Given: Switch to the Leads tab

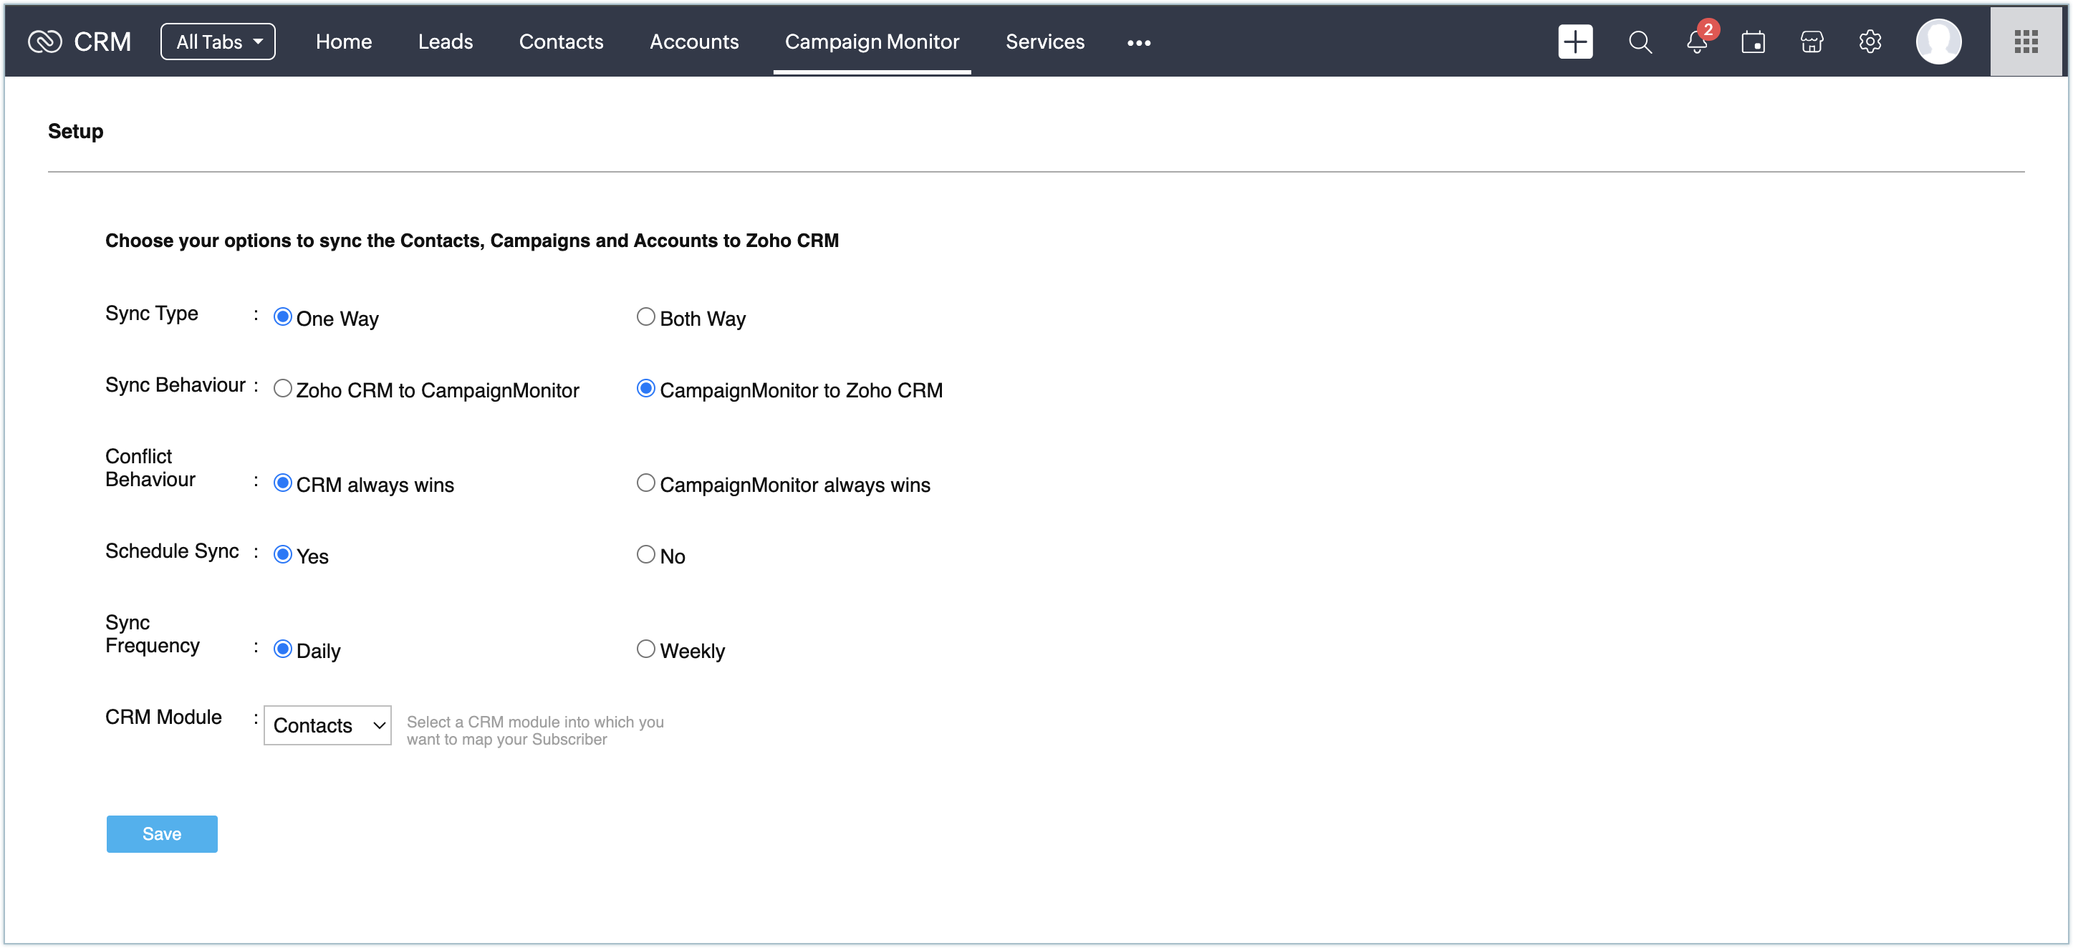Looking at the screenshot, I should [445, 42].
